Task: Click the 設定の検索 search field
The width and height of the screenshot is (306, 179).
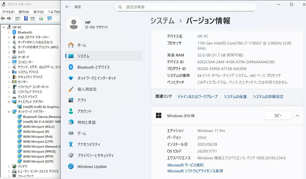Action: (x=188, y=7)
